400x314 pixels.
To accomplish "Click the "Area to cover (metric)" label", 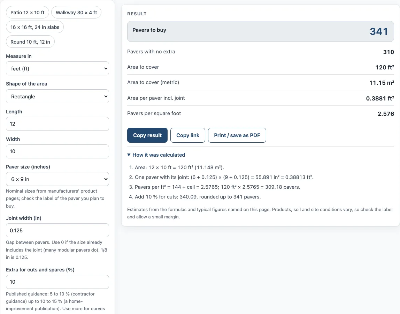I will (x=153, y=82).
